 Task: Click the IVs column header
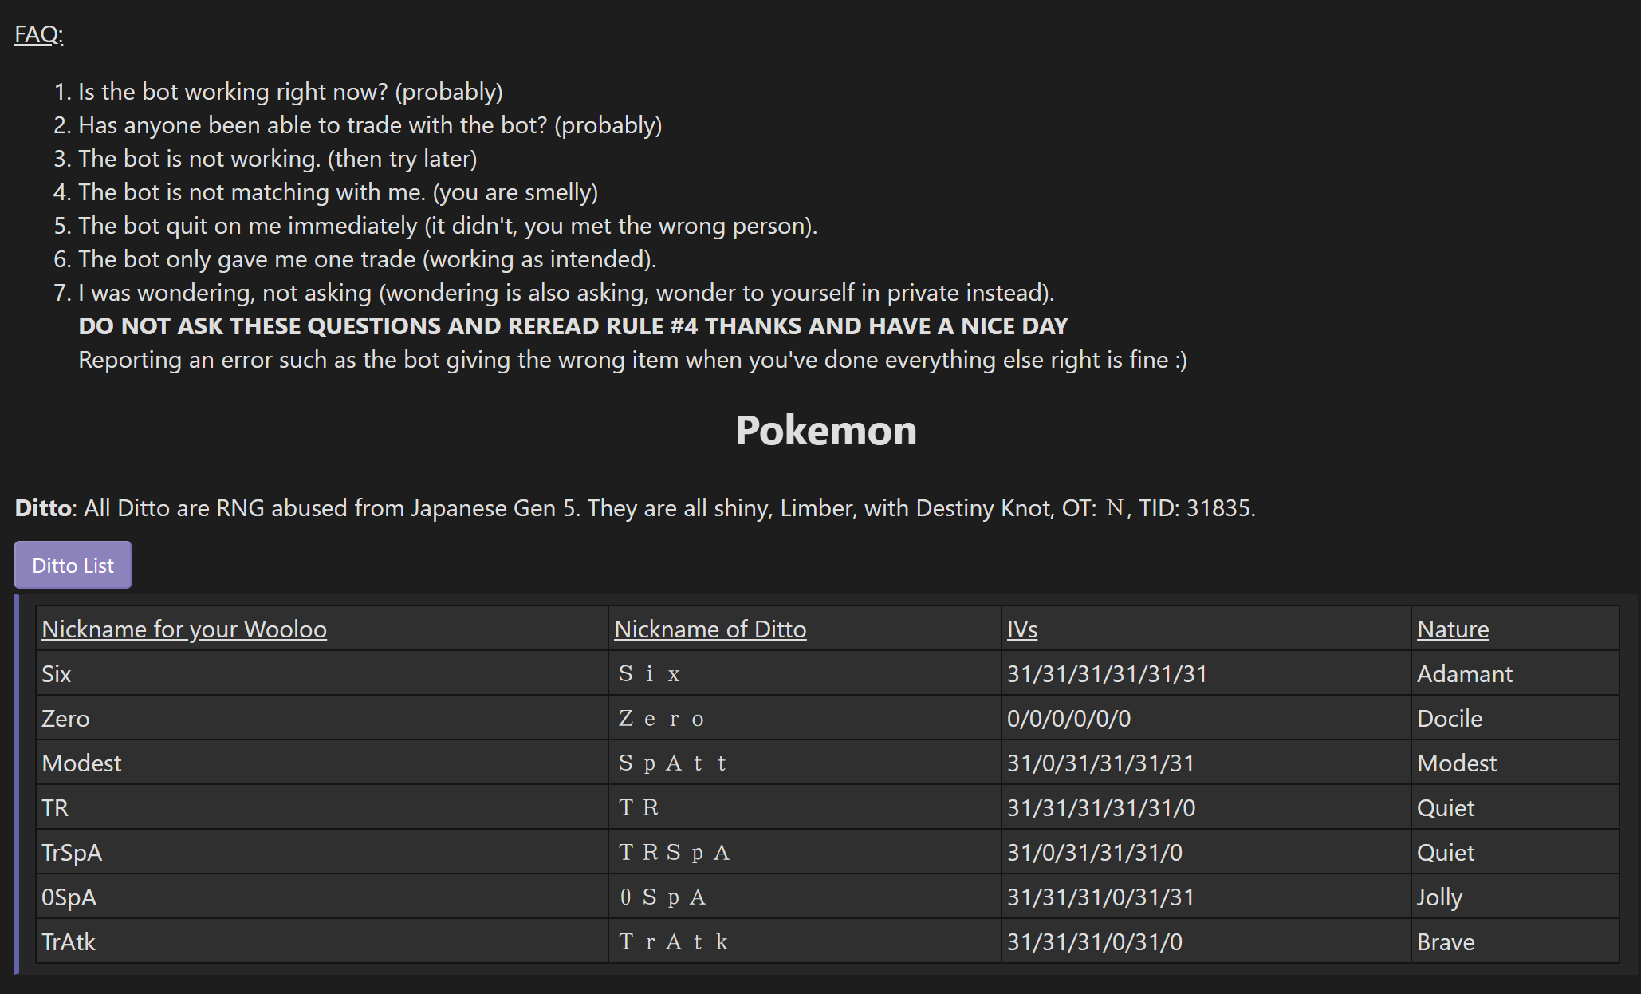(x=1021, y=629)
